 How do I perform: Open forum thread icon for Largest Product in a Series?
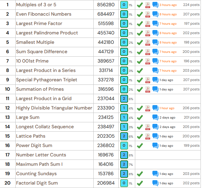[x=155, y=71]
